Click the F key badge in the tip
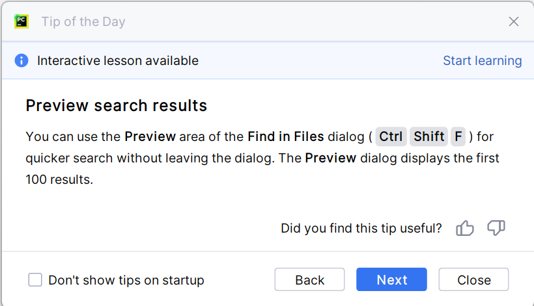 pos(458,136)
